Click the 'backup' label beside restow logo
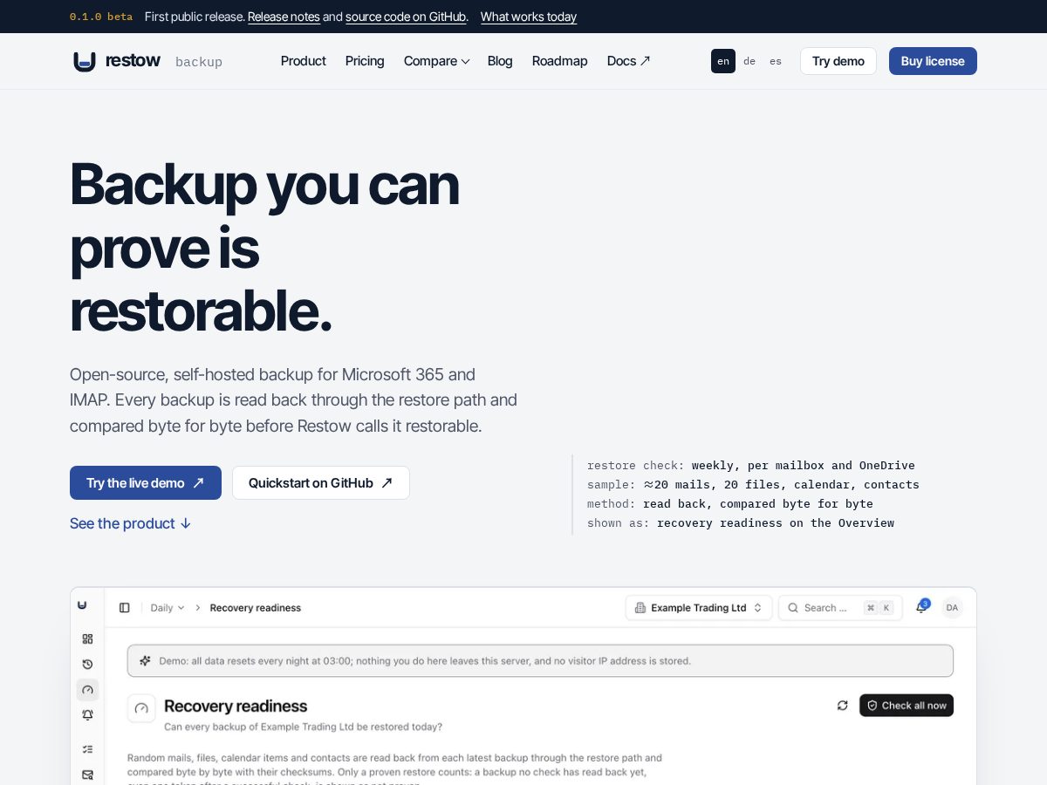 [199, 62]
